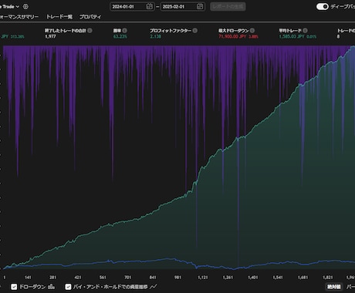Uncheck the buy-and-hold equity checkbox
This screenshot has width=355, height=293.
pos(68,287)
